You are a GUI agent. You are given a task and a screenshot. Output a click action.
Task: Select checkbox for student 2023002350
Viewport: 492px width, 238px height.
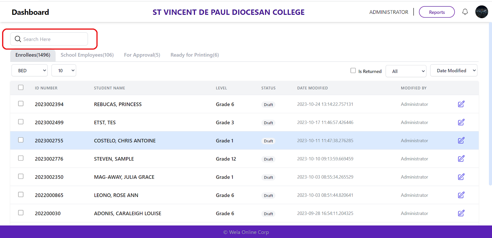point(21,177)
